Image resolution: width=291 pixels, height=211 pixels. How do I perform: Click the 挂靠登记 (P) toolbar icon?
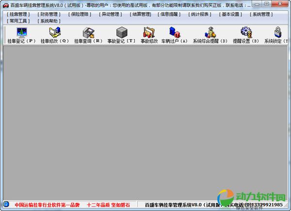pos(22,33)
